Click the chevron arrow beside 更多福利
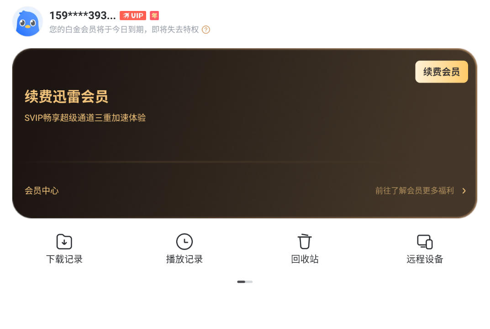This screenshot has height=329, width=490. click(x=464, y=191)
